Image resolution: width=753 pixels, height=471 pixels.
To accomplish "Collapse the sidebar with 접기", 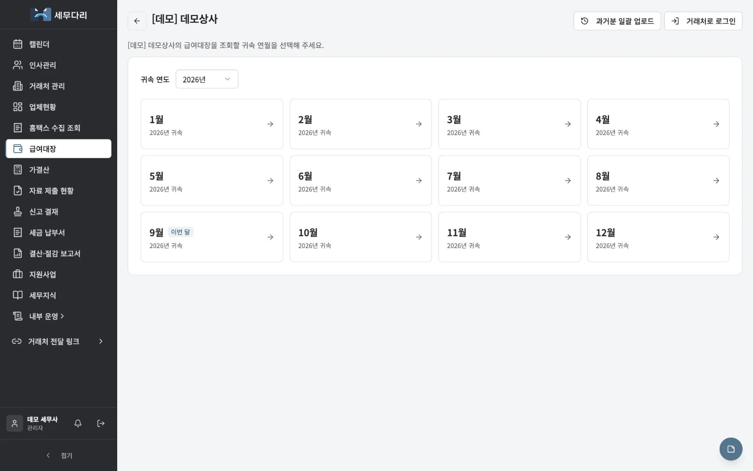I will coord(59,455).
